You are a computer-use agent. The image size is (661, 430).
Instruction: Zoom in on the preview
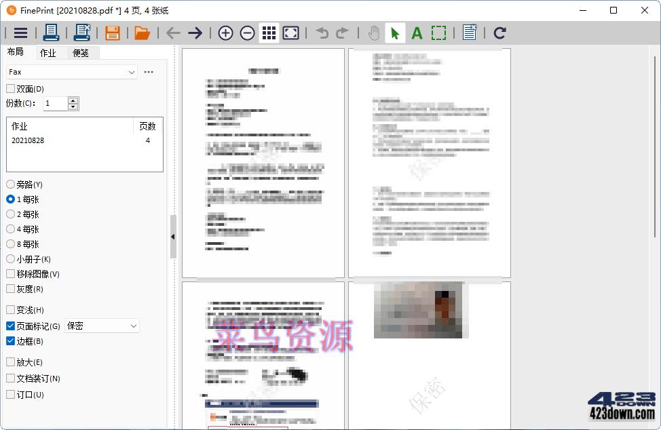tap(225, 32)
